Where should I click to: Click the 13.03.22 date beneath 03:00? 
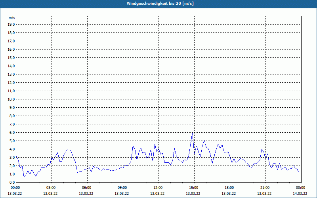pyautogui.click(x=50, y=194)
